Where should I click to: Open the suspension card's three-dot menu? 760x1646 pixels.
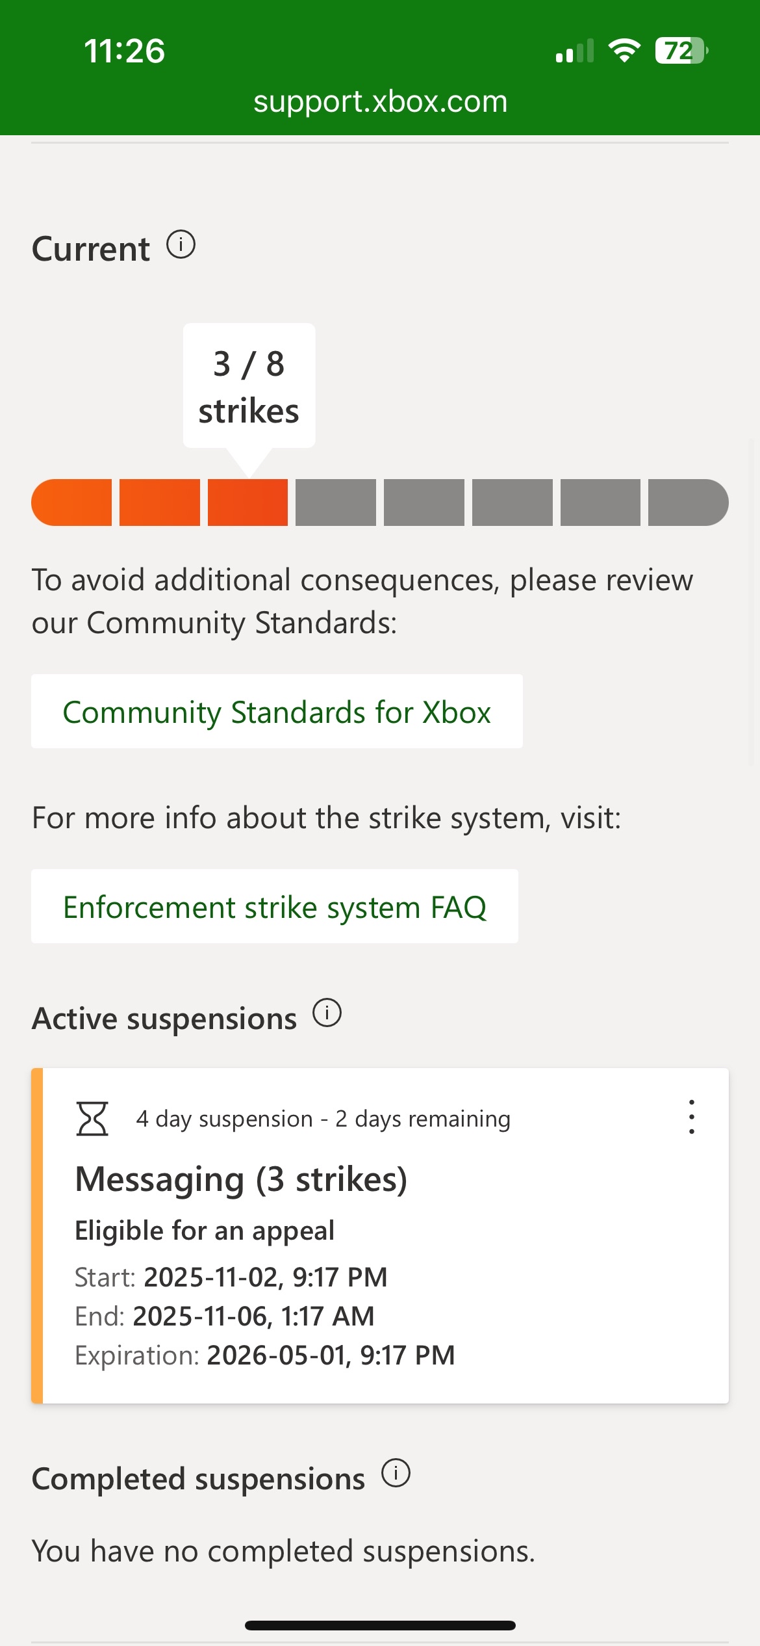(691, 1117)
